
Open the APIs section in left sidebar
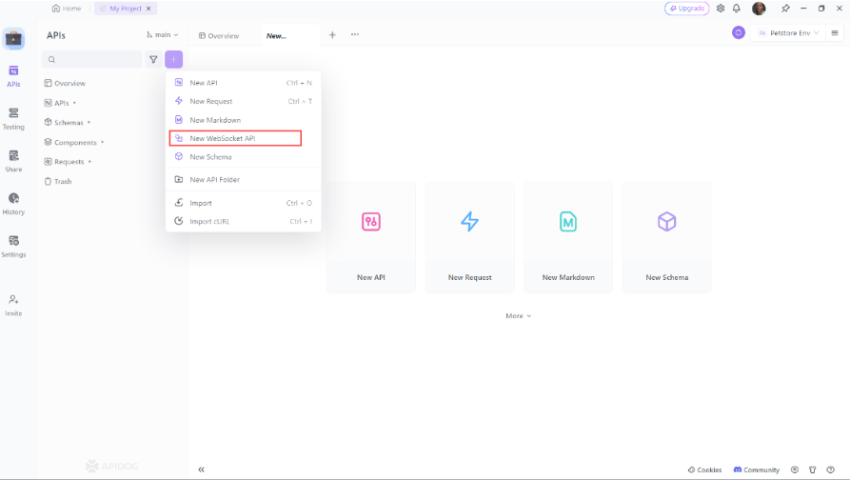click(x=13, y=76)
